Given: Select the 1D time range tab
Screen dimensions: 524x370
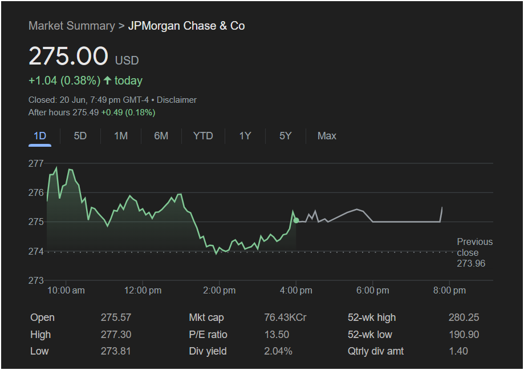Looking at the screenshot, I should tap(40, 136).
